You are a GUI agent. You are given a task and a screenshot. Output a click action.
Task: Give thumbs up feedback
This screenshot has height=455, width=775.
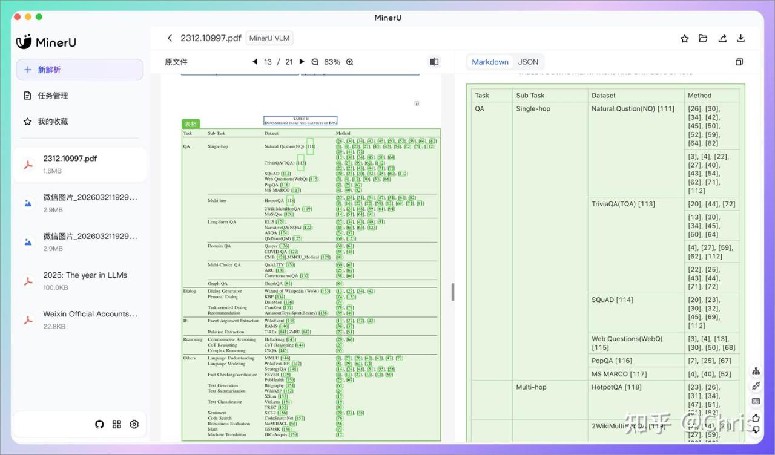(756, 417)
